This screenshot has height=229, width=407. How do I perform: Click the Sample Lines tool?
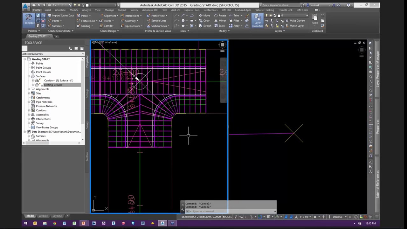click(x=156, y=21)
